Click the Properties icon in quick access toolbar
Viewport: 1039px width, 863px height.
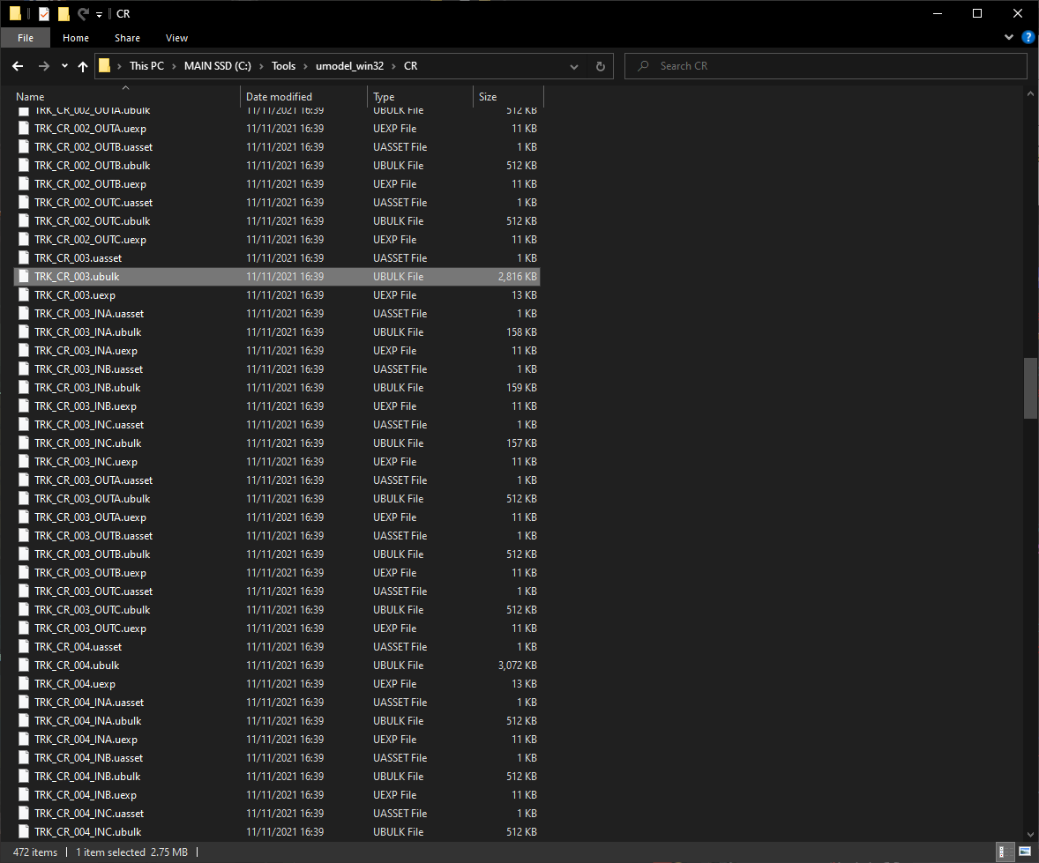[x=44, y=14]
